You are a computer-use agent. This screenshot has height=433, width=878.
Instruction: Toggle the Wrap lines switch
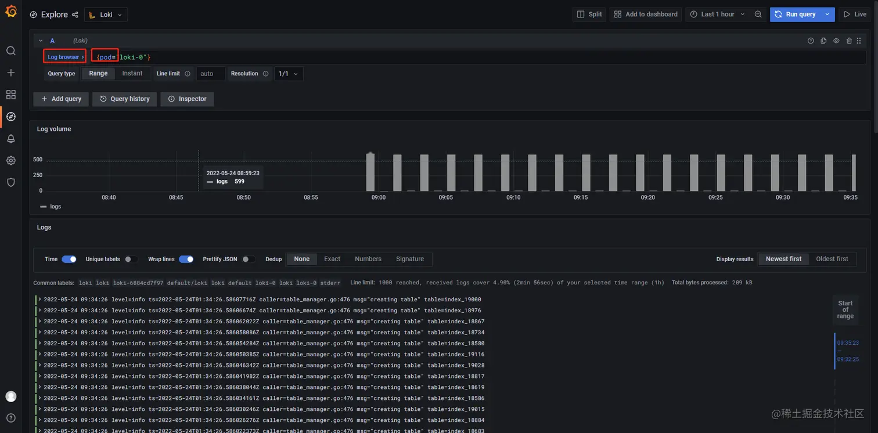pyautogui.click(x=186, y=259)
